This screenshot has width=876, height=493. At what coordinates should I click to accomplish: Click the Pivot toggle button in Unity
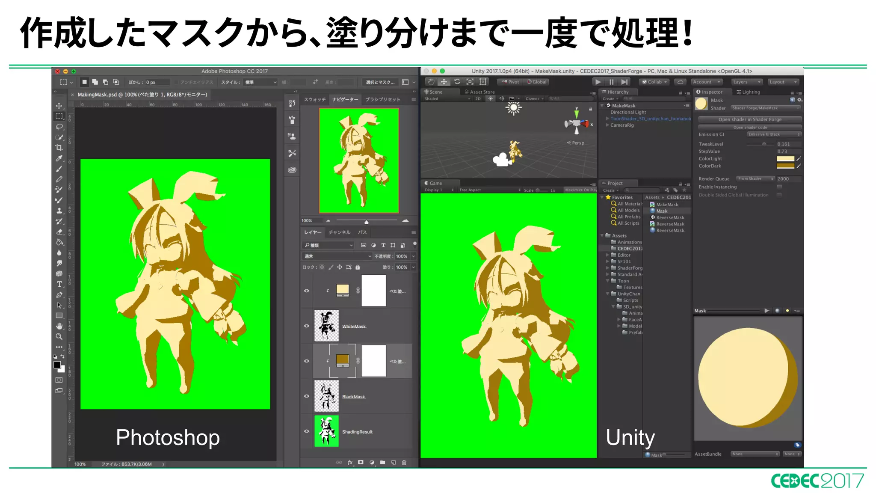click(x=510, y=82)
